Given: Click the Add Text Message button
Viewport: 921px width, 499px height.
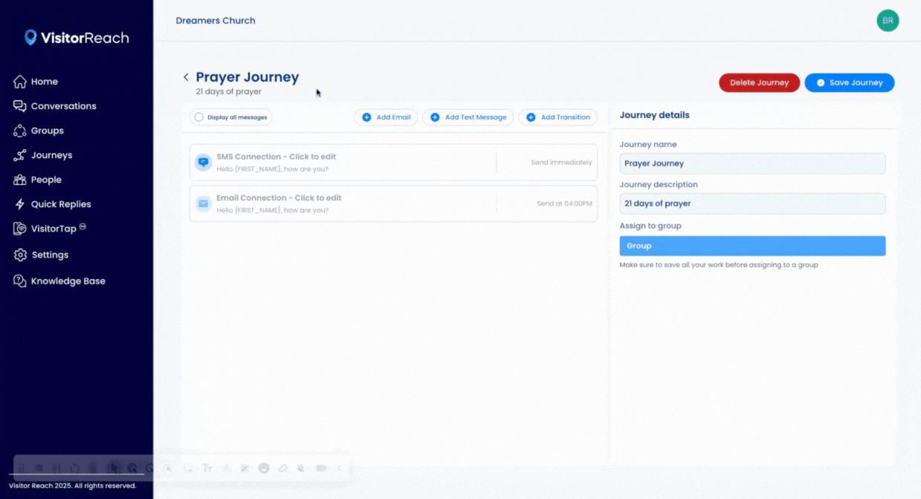Looking at the screenshot, I should [468, 117].
